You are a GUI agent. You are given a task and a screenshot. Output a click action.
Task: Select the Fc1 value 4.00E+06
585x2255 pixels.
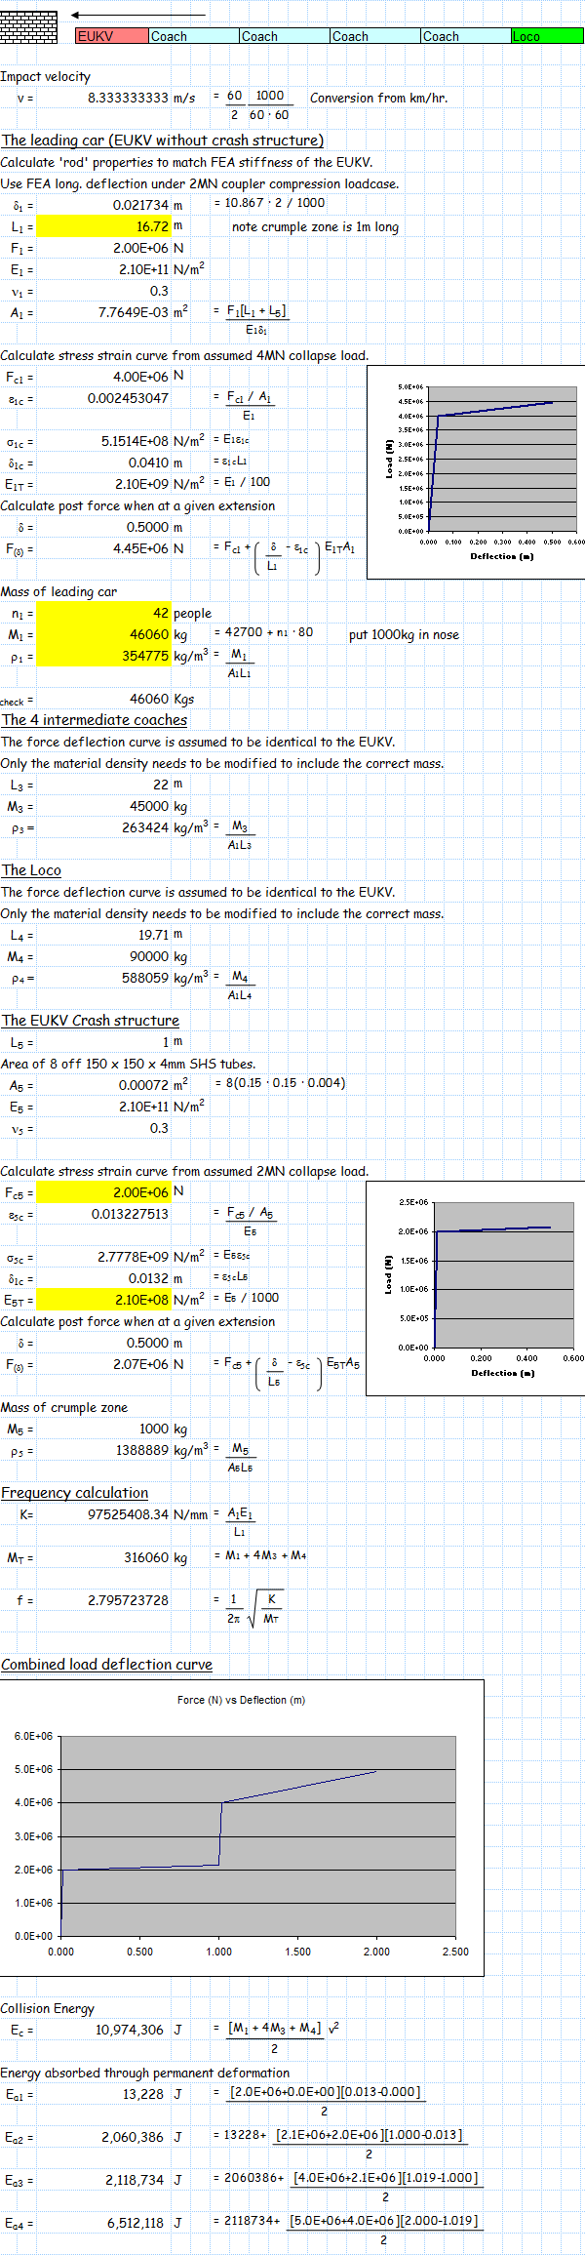[x=140, y=377]
